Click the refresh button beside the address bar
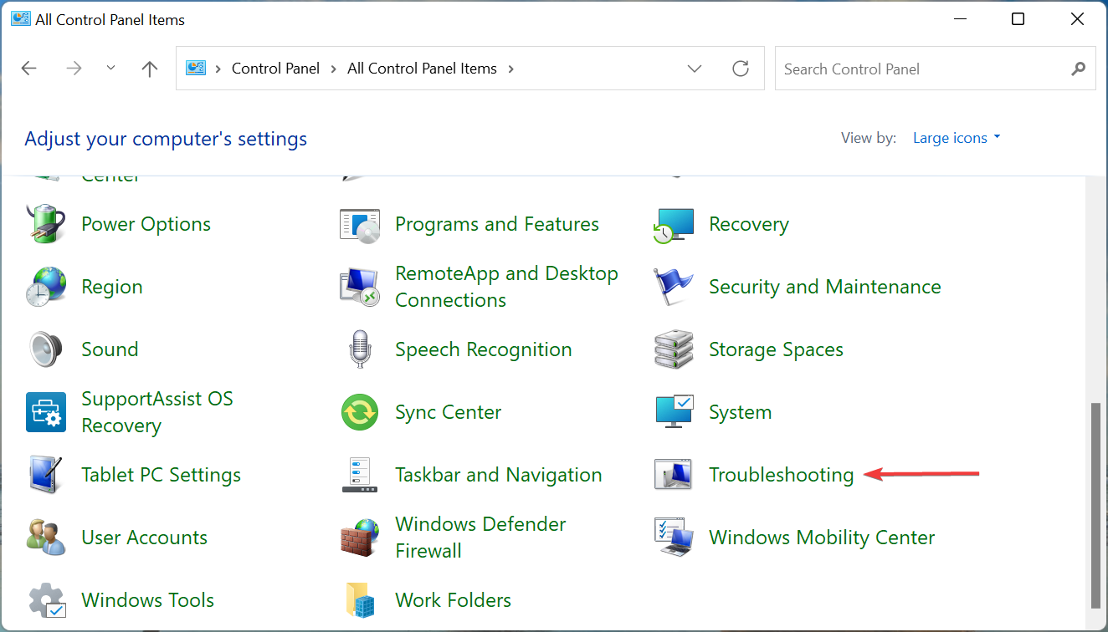 [741, 69]
